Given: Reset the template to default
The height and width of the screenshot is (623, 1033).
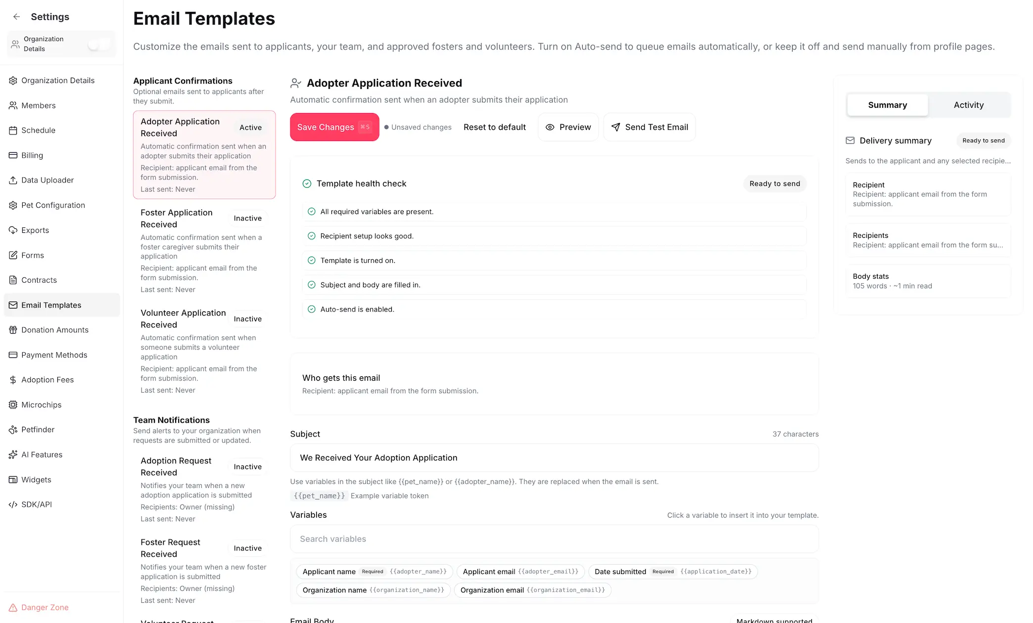Looking at the screenshot, I should tap(495, 127).
